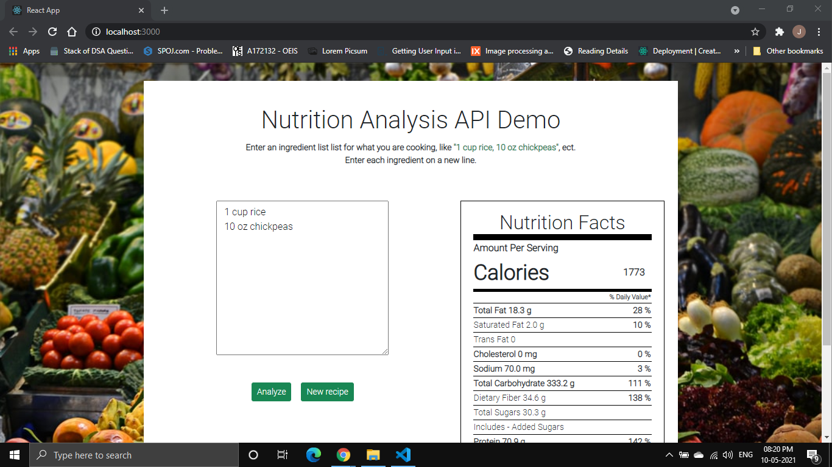Open the notification center icon
The image size is (832, 467).
(812, 454)
